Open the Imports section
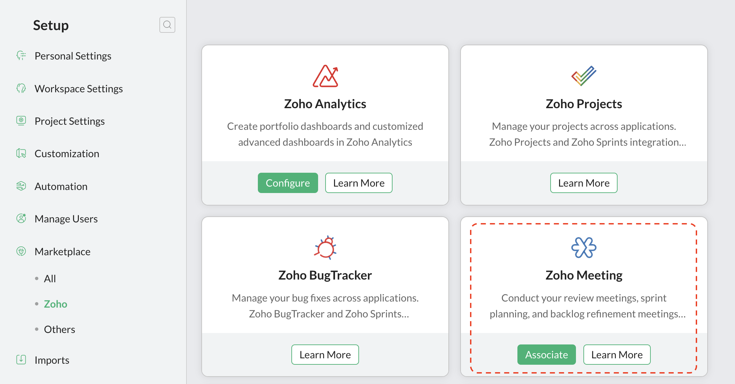This screenshot has height=384, width=735. click(52, 360)
